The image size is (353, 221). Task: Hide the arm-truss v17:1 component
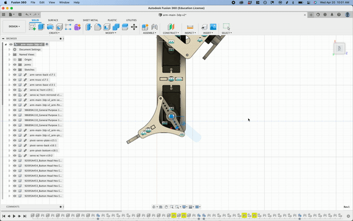tap(15, 80)
